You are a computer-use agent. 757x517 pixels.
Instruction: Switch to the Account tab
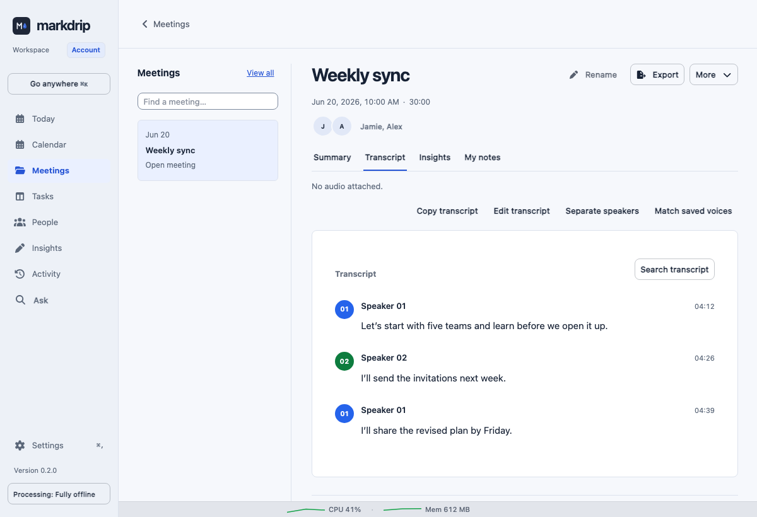click(86, 50)
